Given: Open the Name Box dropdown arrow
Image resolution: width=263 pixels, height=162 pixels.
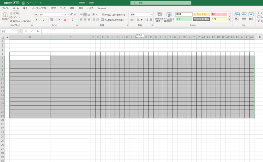Looking at the screenshot, I should [x=16, y=31].
